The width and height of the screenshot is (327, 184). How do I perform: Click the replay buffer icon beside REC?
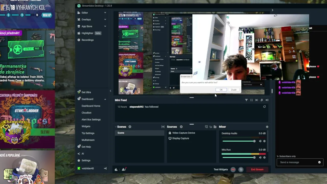(x=241, y=169)
